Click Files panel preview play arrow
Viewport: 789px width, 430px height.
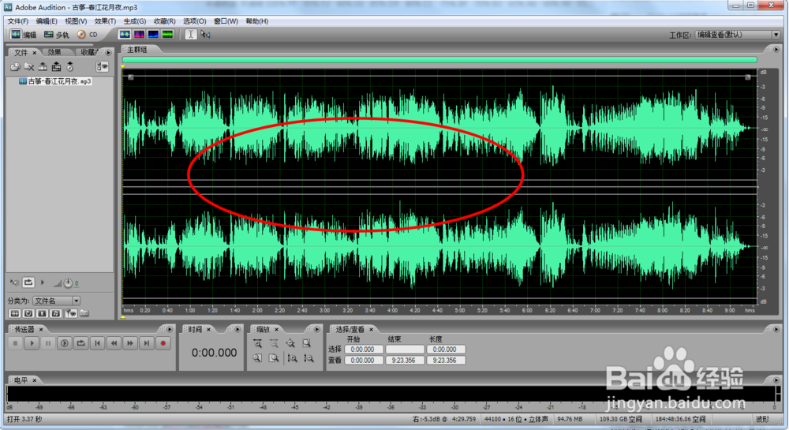coord(43,282)
